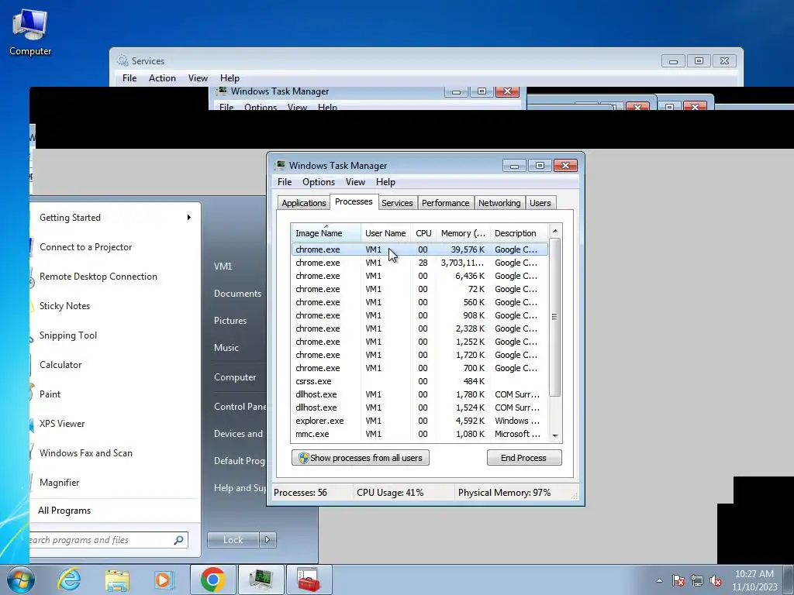
Task: Select chrome.exe row with 72 K memory
Action: (x=419, y=289)
